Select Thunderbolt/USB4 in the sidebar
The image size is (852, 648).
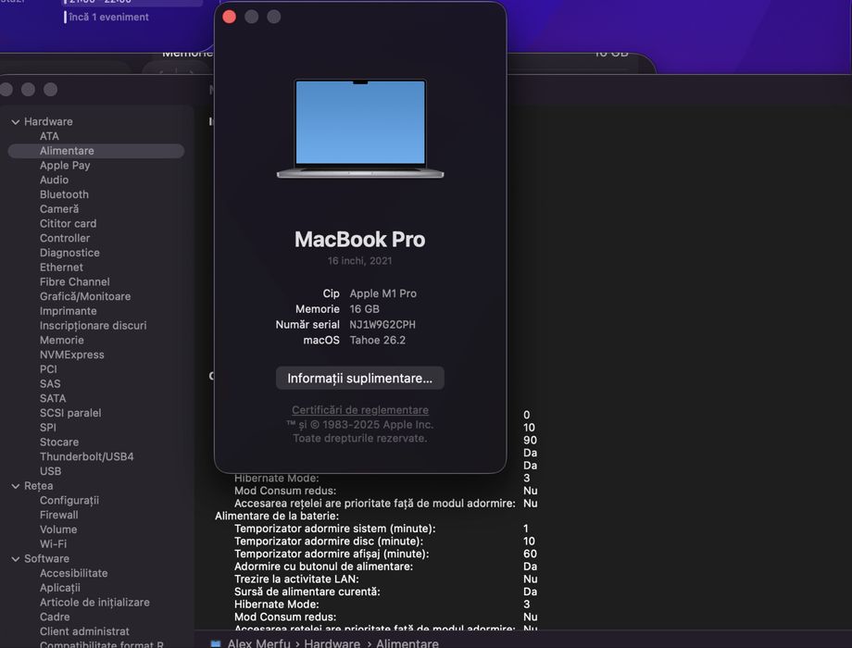click(x=86, y=456)
